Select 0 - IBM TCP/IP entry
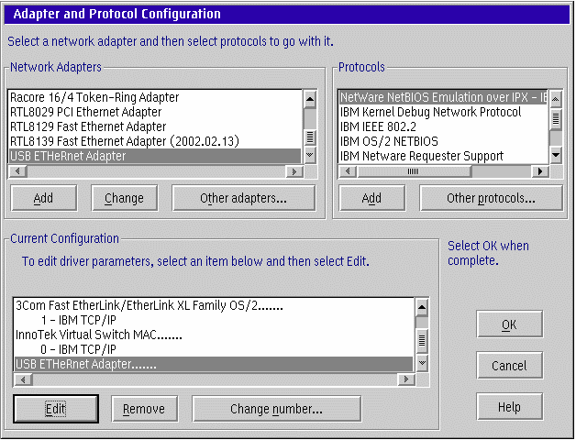The height and width of the screenshot is (440, 576). 214,349
